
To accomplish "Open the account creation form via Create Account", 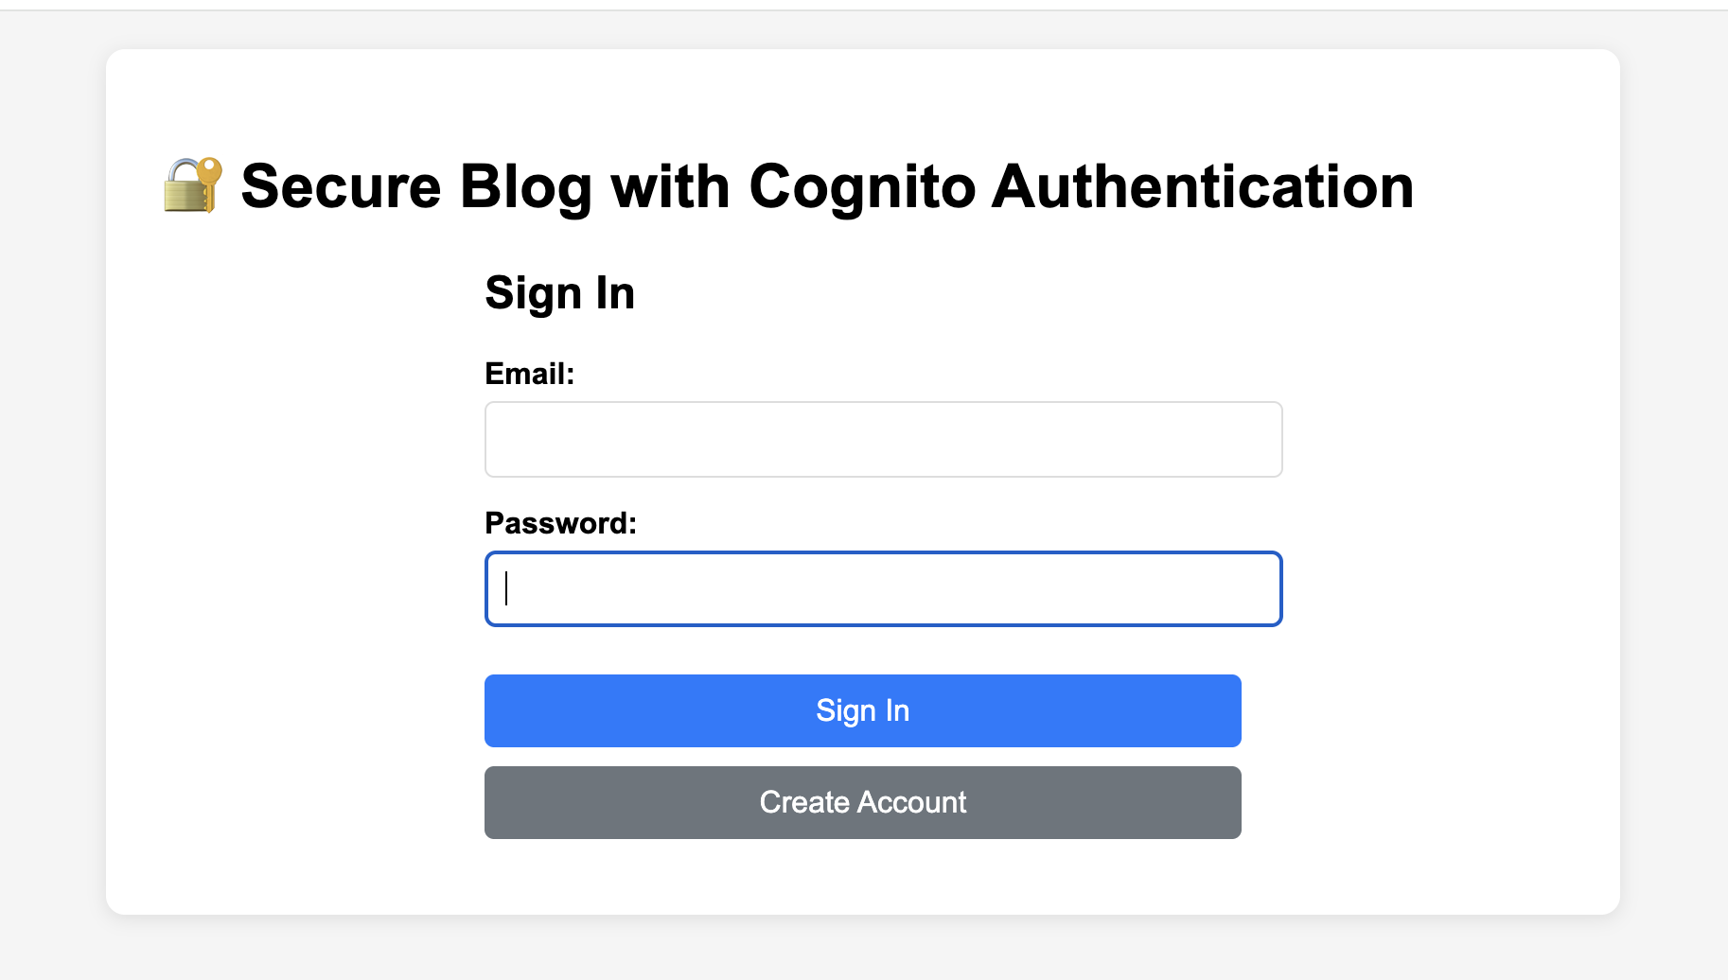I will (x=861, y=802).
